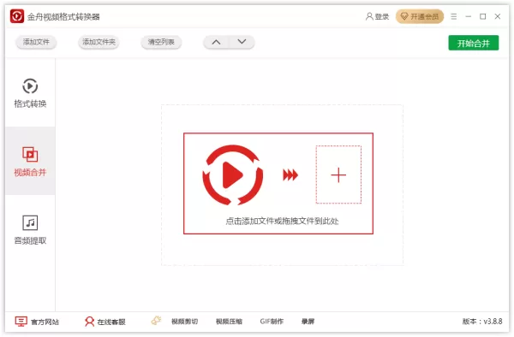The image size is (514, 337).
Task: Move item up with the up arrow
Action: click(x=216, y=42)
